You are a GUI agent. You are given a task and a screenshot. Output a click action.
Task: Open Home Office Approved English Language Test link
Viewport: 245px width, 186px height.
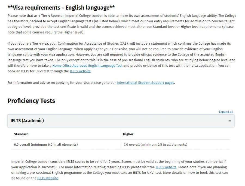(x=87, y=66)
